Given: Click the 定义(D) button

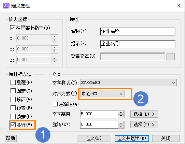Looking at the screenshot, I should click(94, 138).
